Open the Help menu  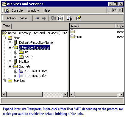(47, 10)
